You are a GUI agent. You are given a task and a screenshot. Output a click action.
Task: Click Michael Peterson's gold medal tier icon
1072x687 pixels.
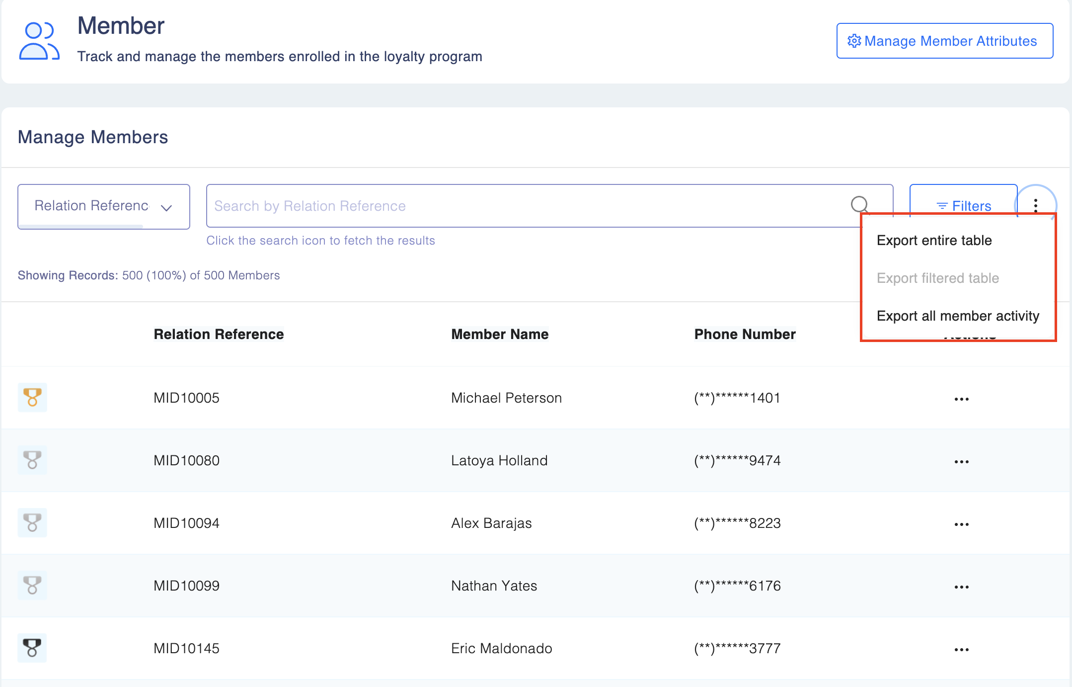(x=32, y=397)
